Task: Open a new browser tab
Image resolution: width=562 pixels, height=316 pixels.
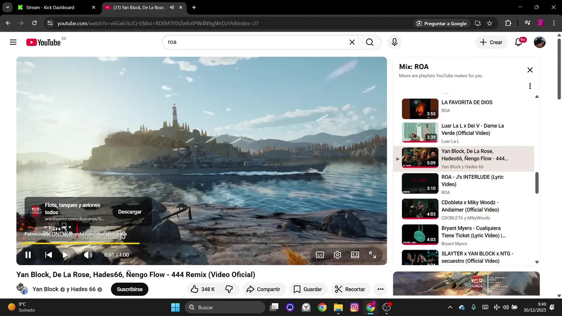Action: (x=194, y=7)
